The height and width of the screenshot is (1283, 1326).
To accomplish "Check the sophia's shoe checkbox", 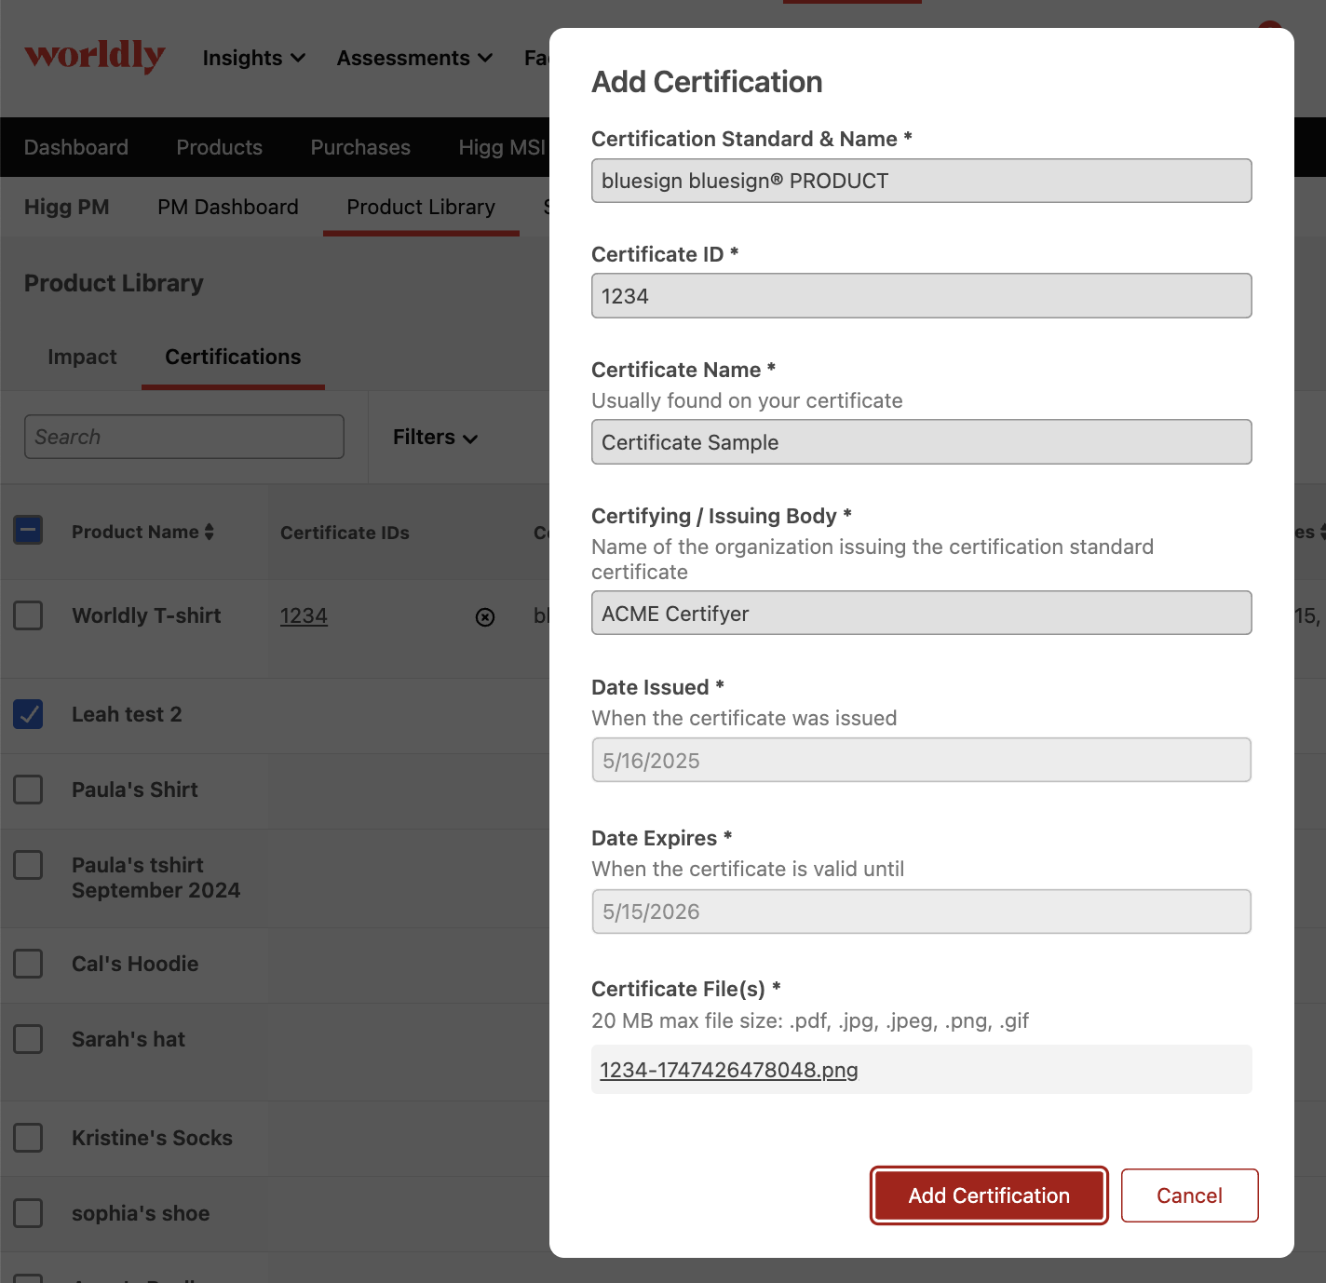I will click(x=28, y=1213).
